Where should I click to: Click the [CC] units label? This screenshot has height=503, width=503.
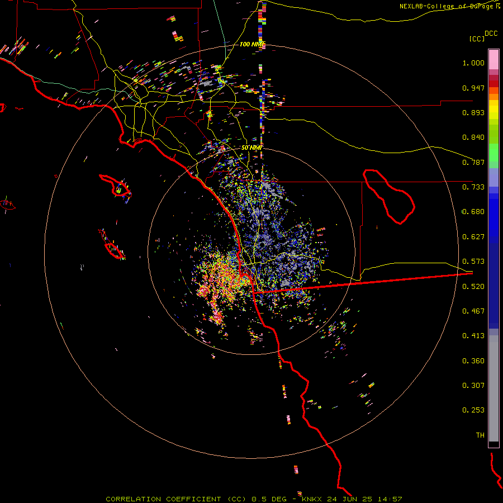click(477, 39)
